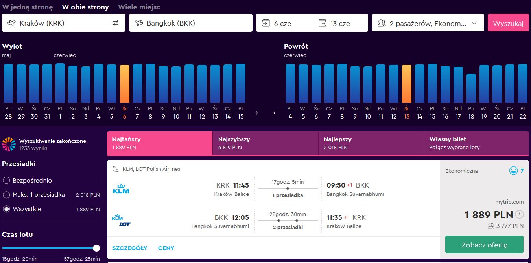Click the departing plane icon beside Kraków
This screenshot has width=531, height=263.
click(11, 23)
